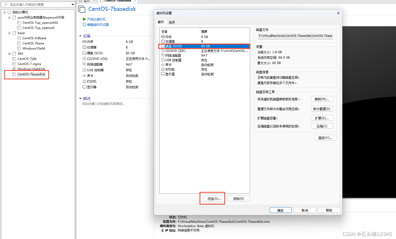
Task: Click the Remove (R) button
Action: coord(239,198)
